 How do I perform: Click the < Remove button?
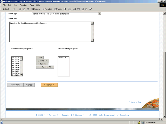click(x=42, y=64)
